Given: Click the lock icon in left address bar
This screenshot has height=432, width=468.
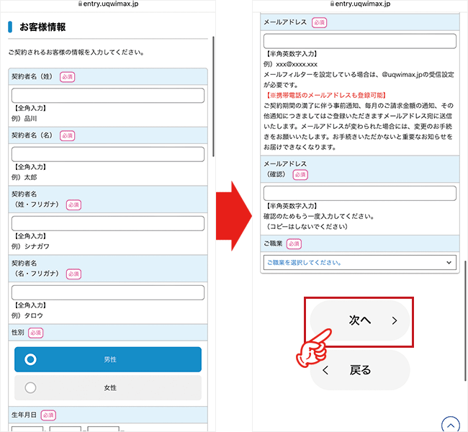Looking at the screenshot, I should click(80, 4).
